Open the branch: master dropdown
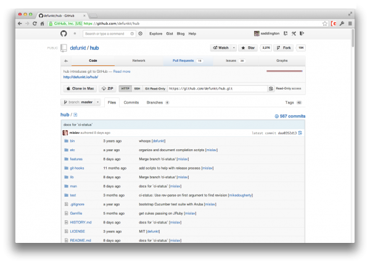 pos(81,102)
